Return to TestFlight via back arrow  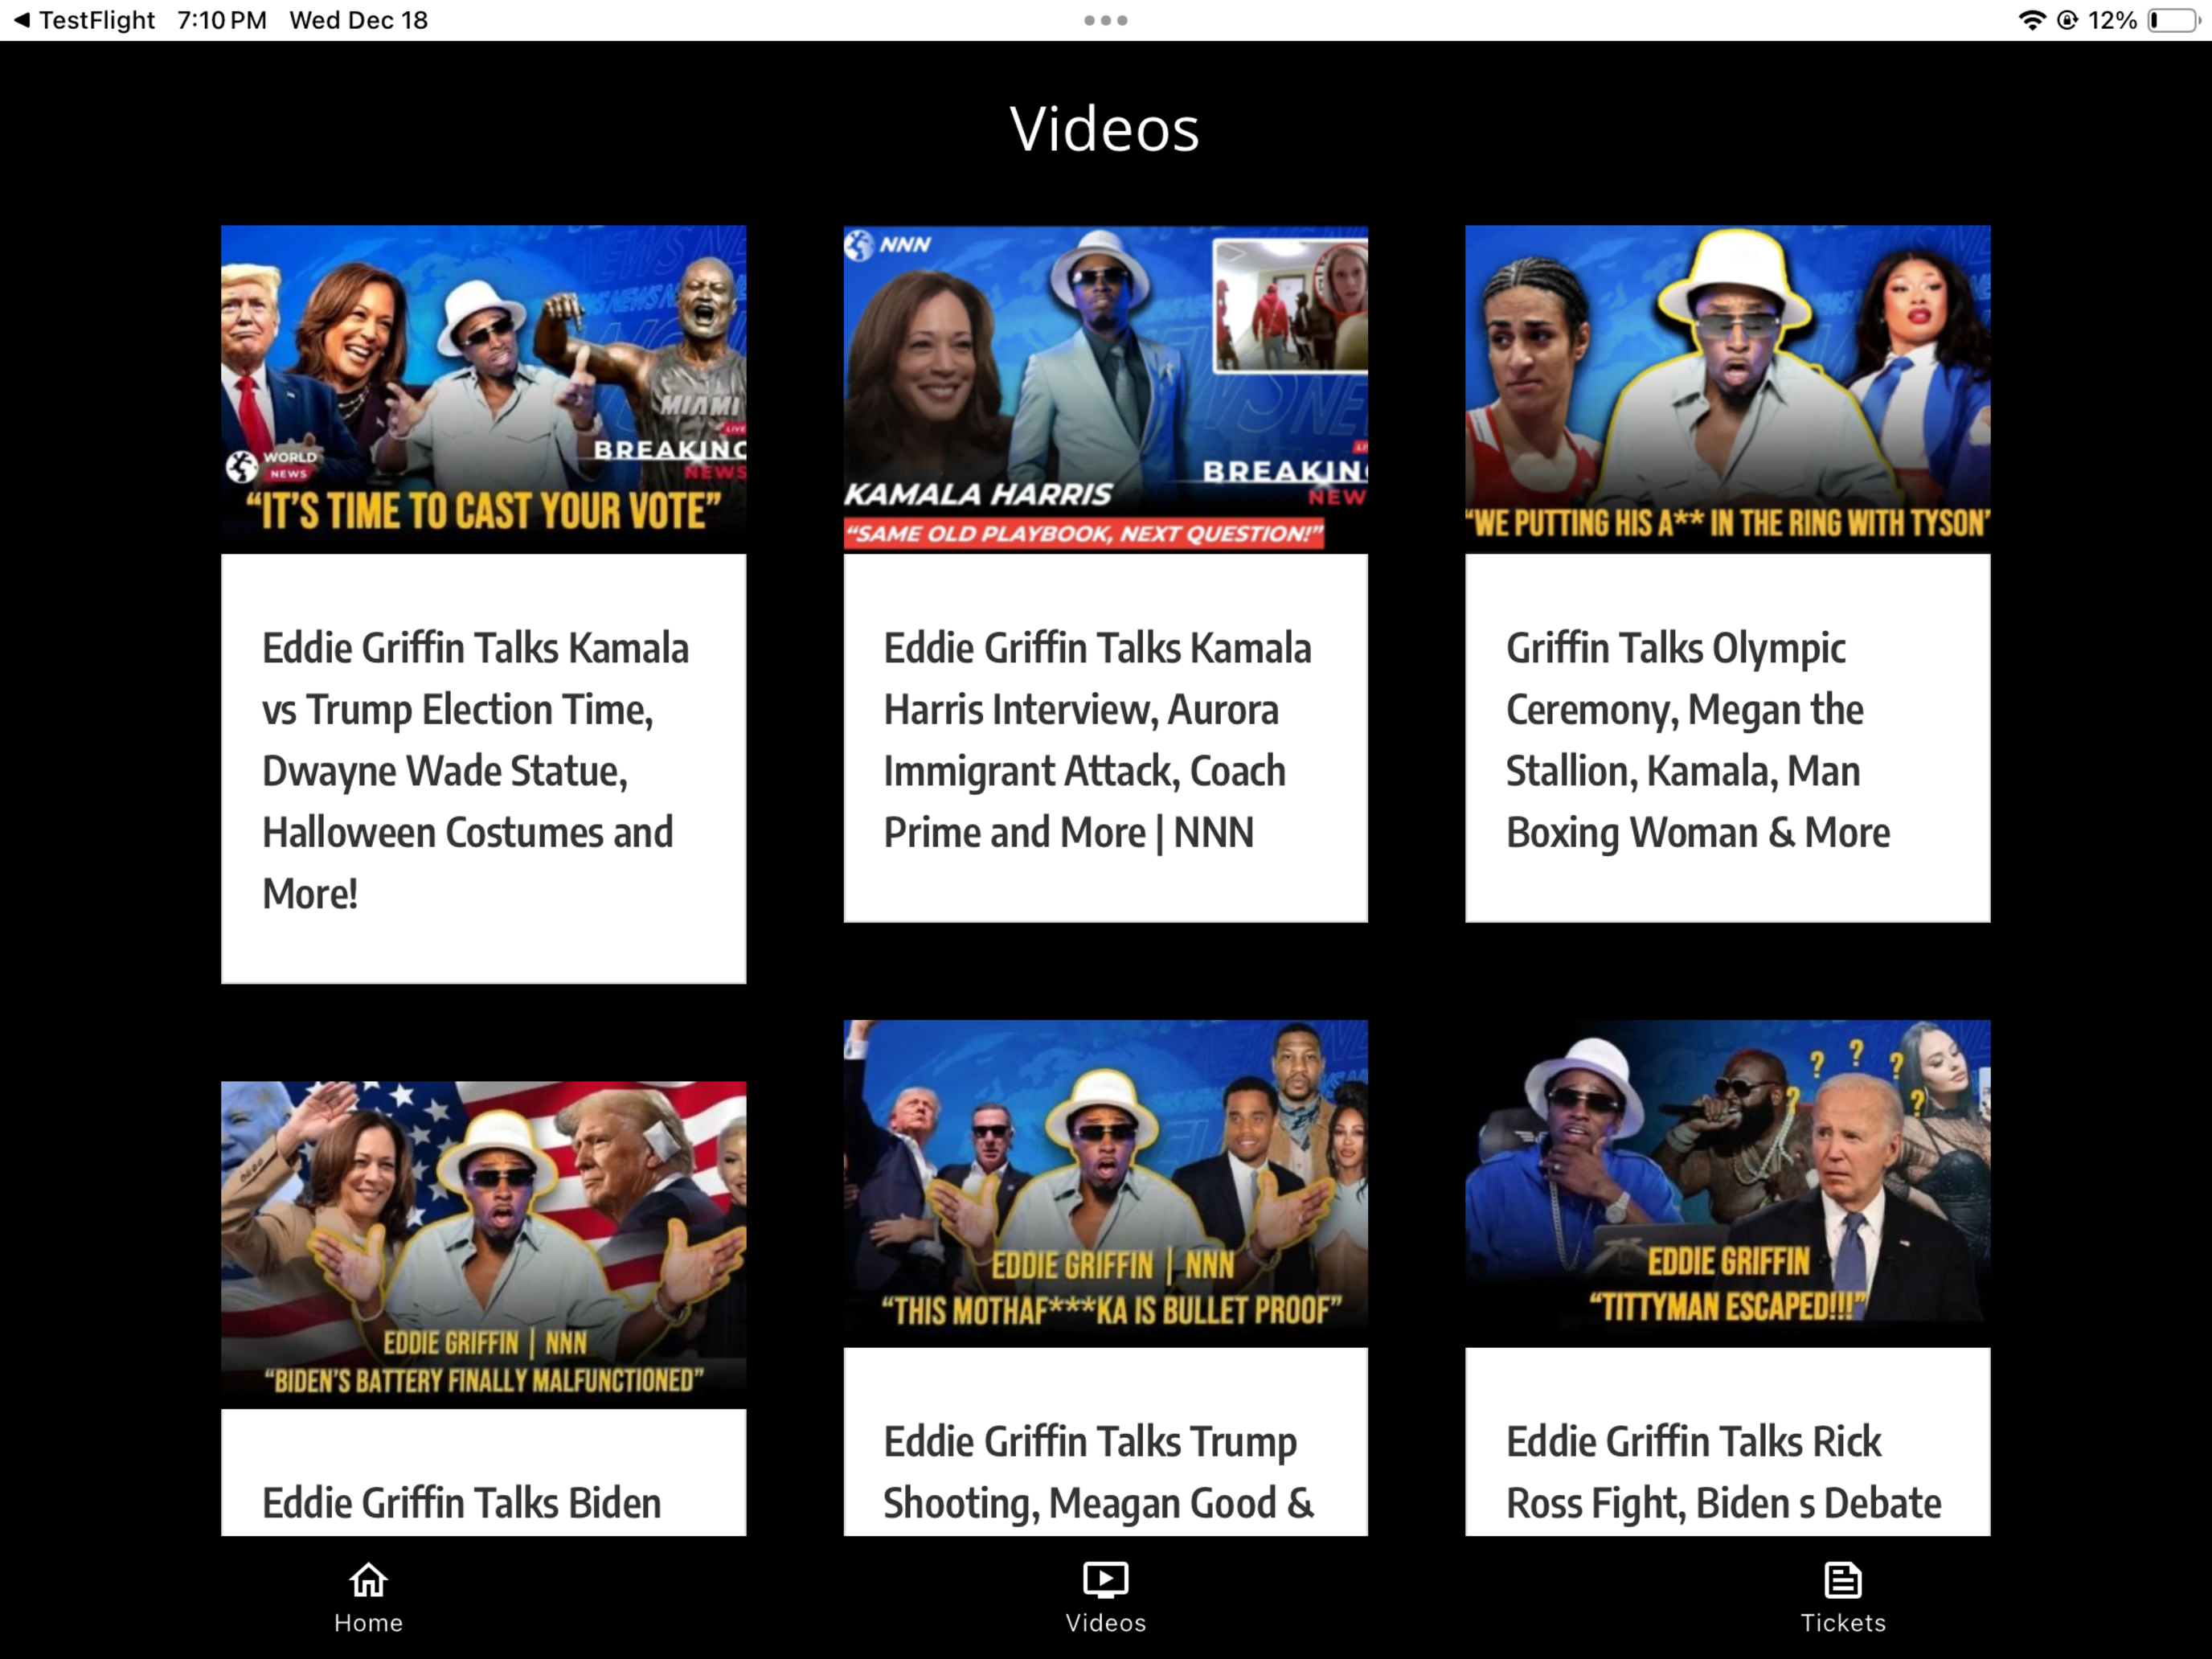(x=84, y=20)
